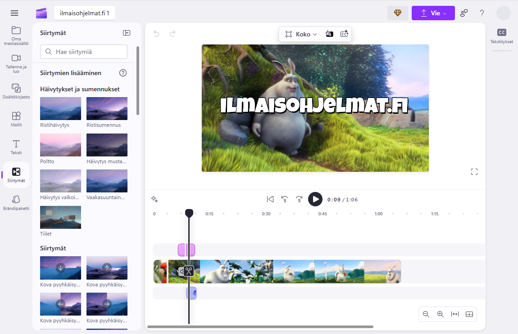Collapse the Siirtymät side panel
The height and width of the screenshot is (334, 518).
coord(127,33)
